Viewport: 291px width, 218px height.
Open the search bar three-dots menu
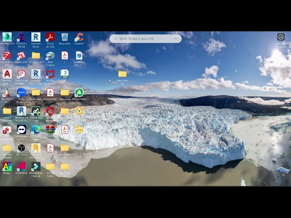click(x=176, y=39)
